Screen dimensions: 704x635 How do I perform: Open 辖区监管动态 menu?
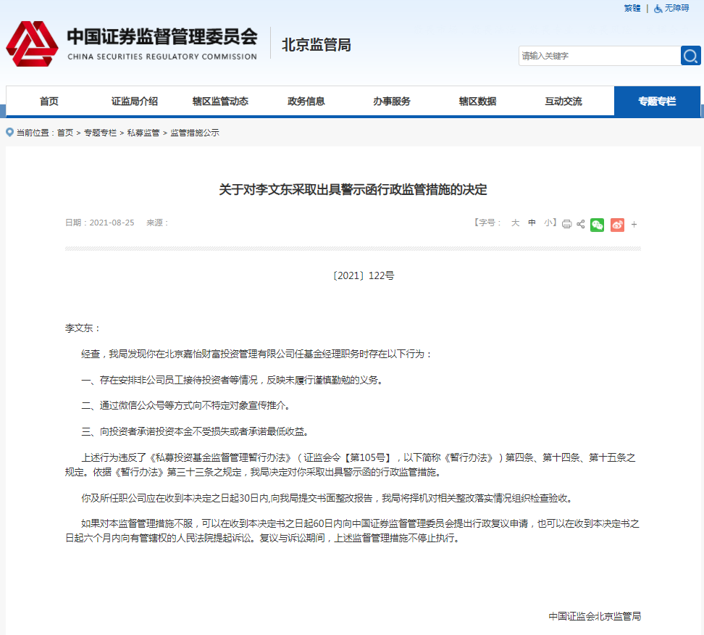tap(220, 101)
